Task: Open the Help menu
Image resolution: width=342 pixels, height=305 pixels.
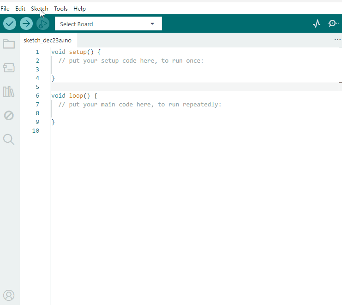Action: point(79,9)
